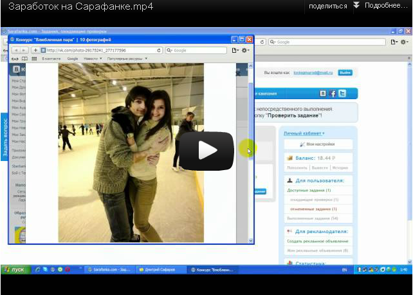Expand the Личный кабинет menu
Screen dimensions: 413x295
point(304,133)
